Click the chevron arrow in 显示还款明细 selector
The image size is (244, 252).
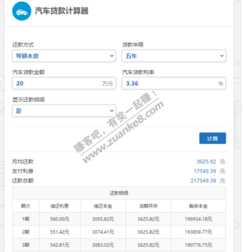[112, 111]
